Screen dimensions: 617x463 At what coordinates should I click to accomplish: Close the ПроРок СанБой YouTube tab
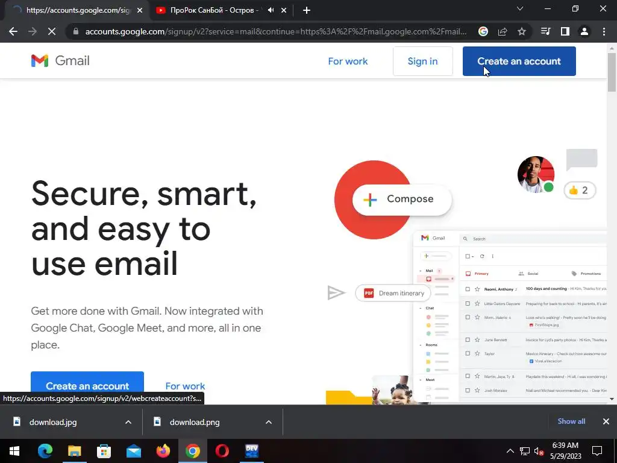pos(284,10)
